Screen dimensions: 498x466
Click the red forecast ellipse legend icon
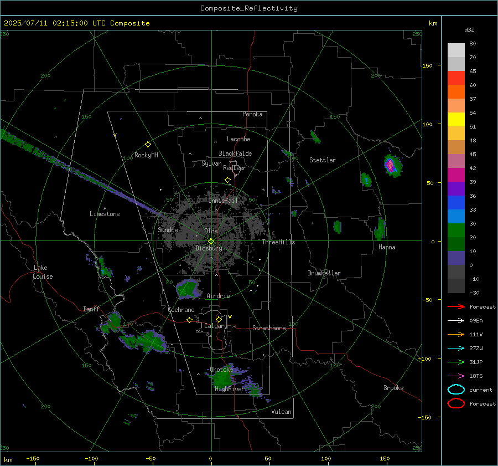point(456,403)
